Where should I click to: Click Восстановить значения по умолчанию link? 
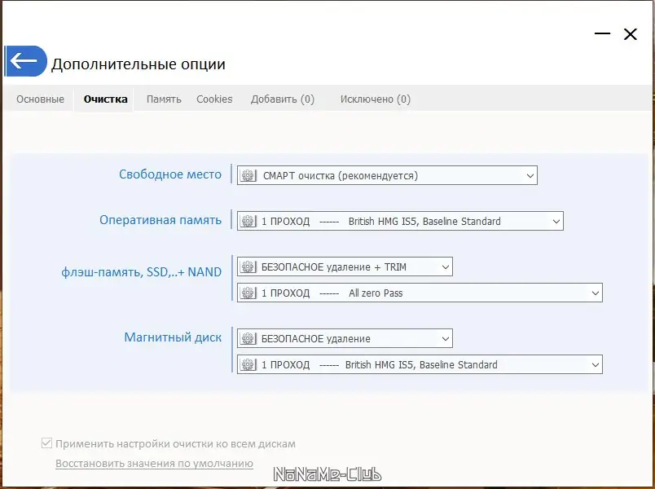pyautogui.click(x=154, y=464)
